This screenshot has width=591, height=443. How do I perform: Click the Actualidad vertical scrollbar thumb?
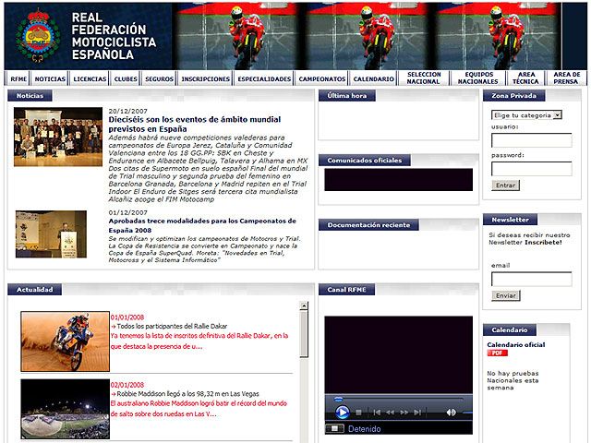coord(304,334)
